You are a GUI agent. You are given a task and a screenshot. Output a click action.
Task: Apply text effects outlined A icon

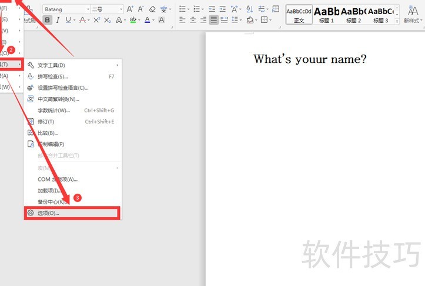[x=118, y=20]
